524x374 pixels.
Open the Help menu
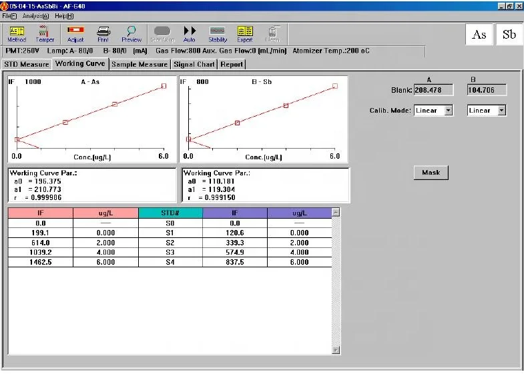coord(64,16)
